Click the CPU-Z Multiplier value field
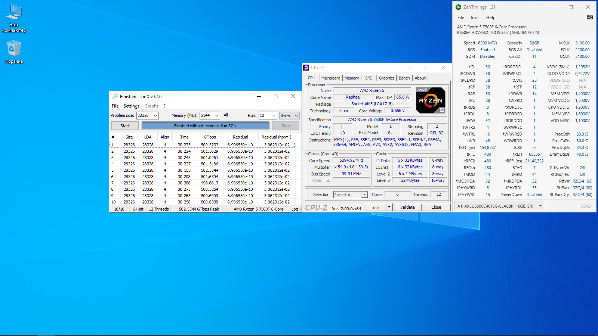The height and width of the screenshot is (336, 598). (x=351, y=167)
